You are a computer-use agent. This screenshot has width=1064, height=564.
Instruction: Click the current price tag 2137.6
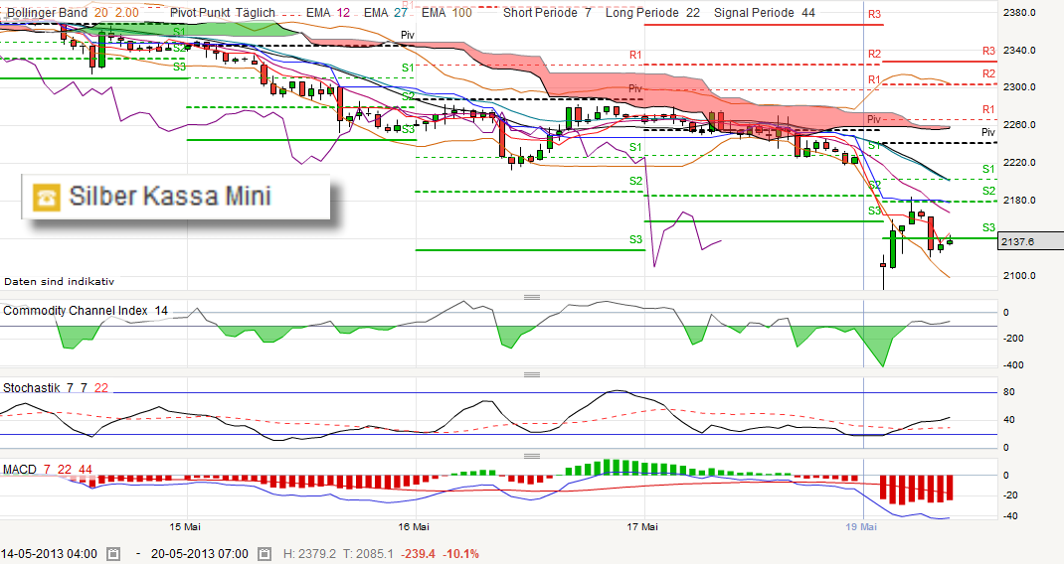pyautogui.click(x=1031, y=241)
